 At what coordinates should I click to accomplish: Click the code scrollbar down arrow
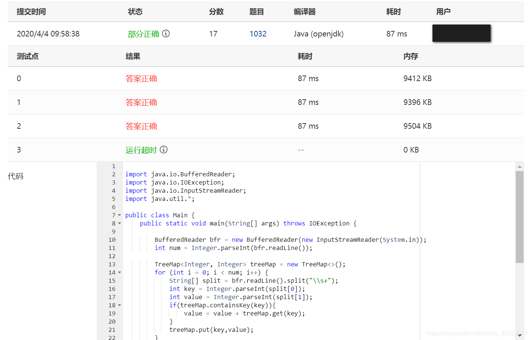coord(520,335)
